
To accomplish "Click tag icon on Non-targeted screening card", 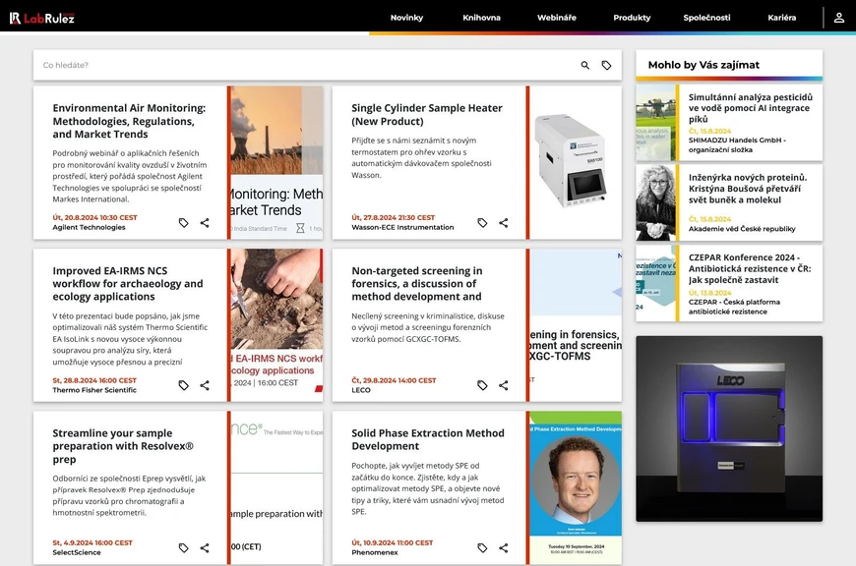I will [x=482, y=385].
